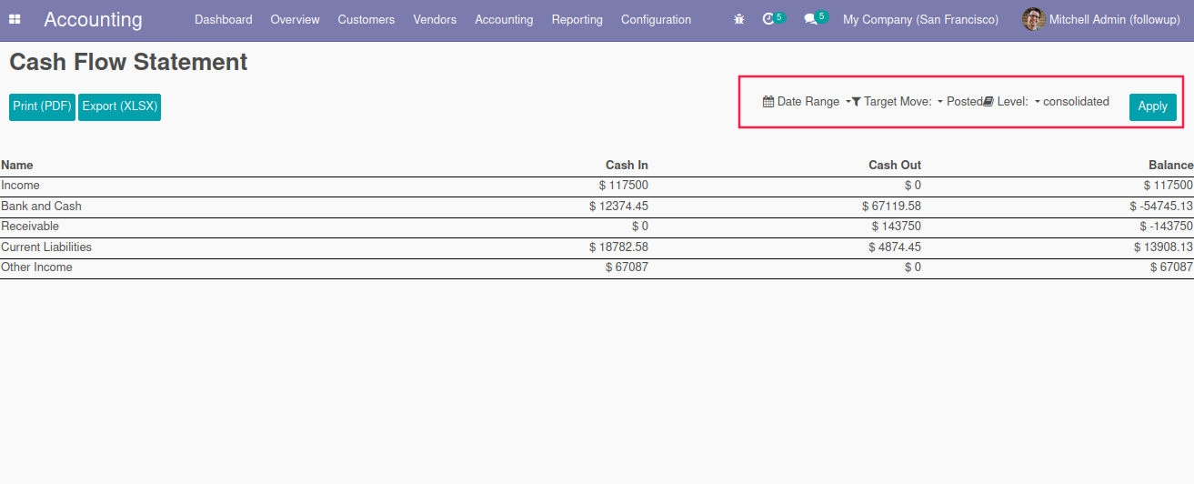
Task: Click the book icon beside Level
Action: [x=988, y=102]
